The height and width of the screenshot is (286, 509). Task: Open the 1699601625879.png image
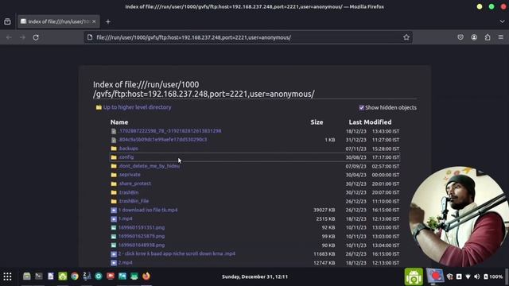pyautogui.click(x=142, y=236)
